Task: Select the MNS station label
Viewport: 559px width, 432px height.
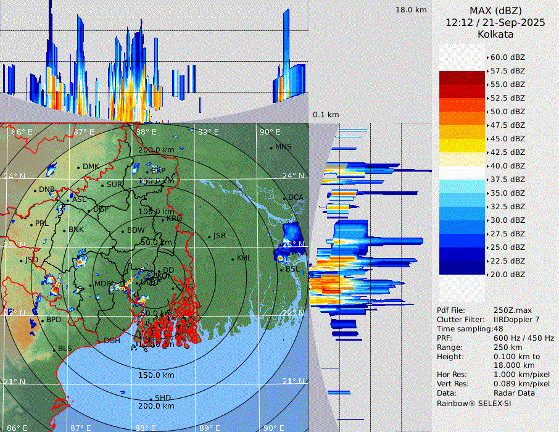Action: [x=283, y=147]
